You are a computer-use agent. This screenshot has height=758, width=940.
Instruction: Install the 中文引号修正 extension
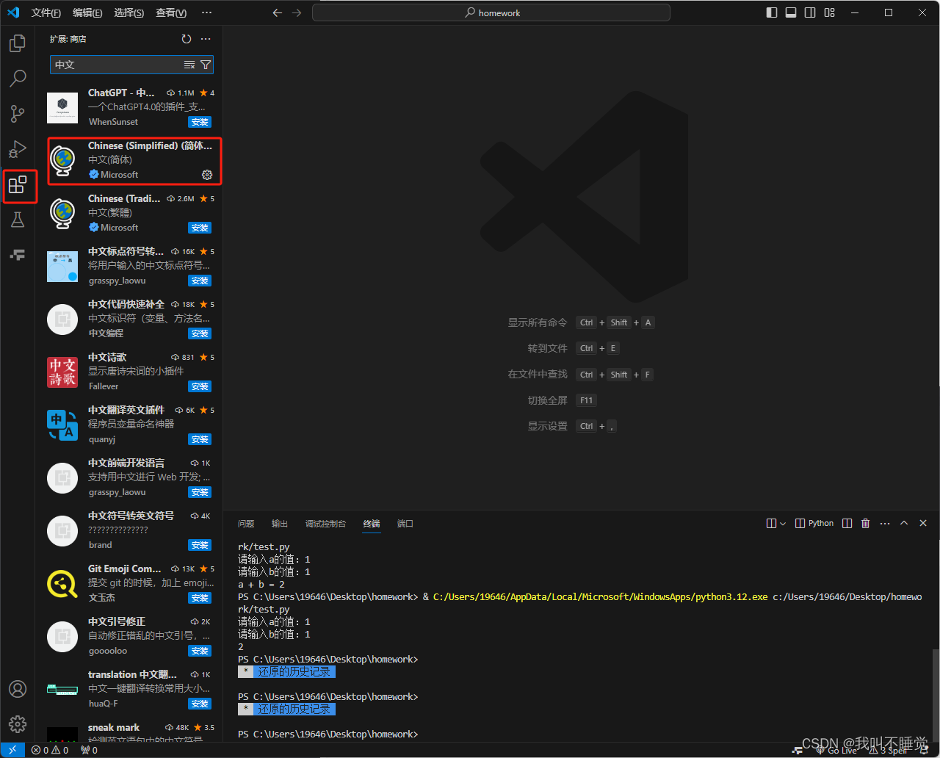coord(200,651)
